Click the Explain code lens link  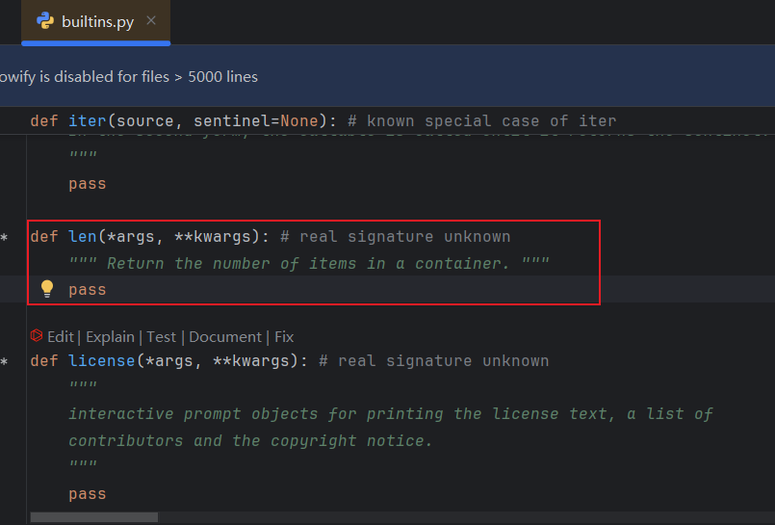tap(110, 337)
